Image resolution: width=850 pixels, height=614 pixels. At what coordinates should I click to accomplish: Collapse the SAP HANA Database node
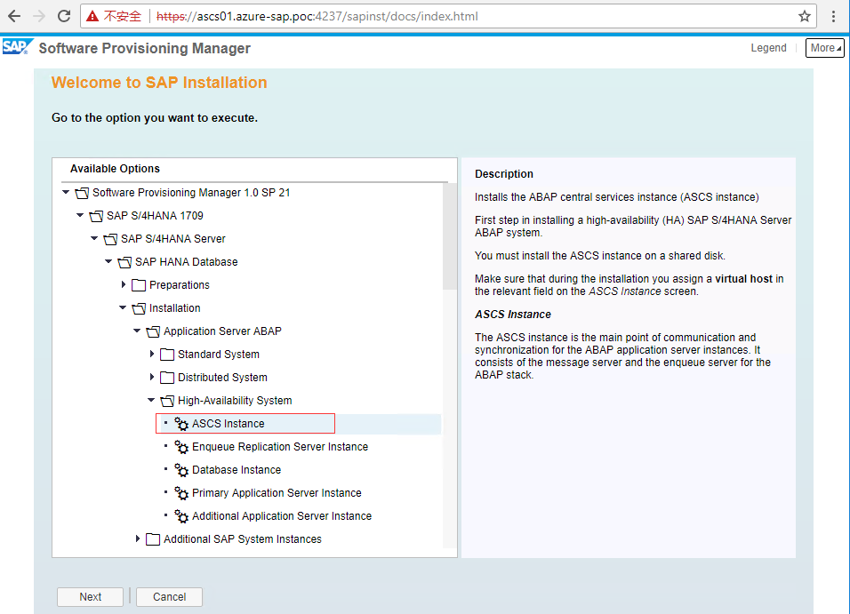click(x=108, y=261)
